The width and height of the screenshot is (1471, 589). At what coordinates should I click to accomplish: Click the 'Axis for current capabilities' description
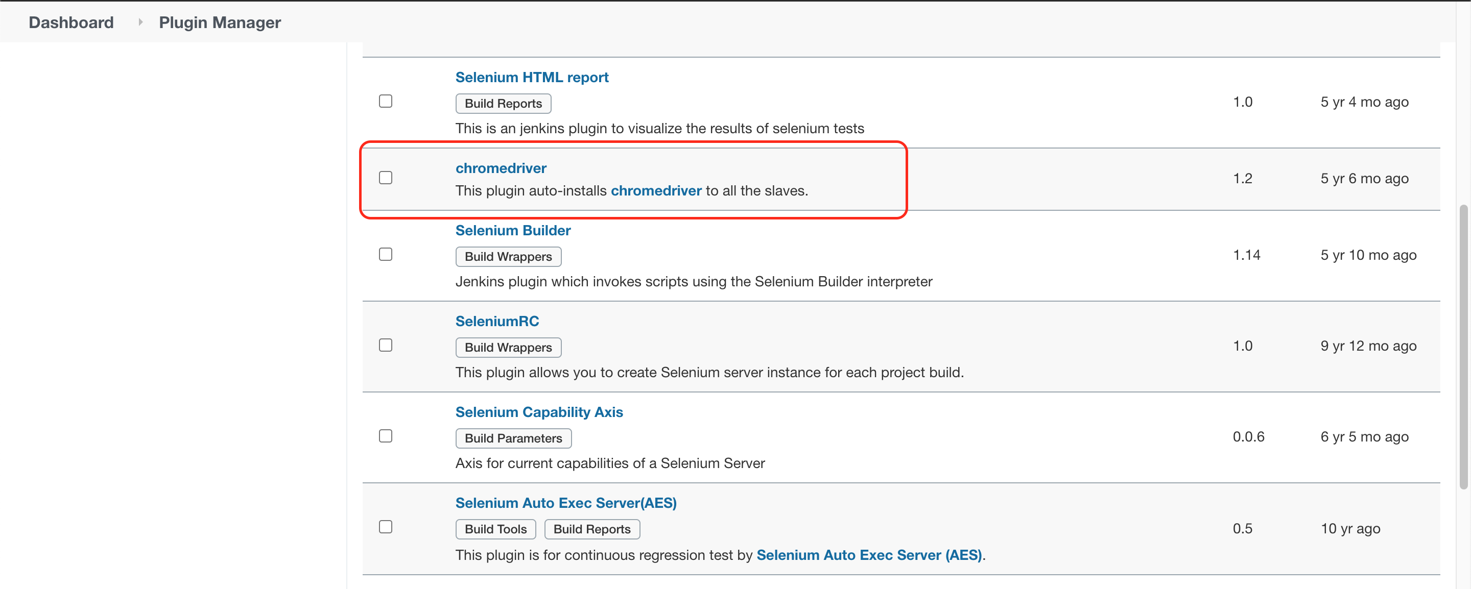(610, 463)
